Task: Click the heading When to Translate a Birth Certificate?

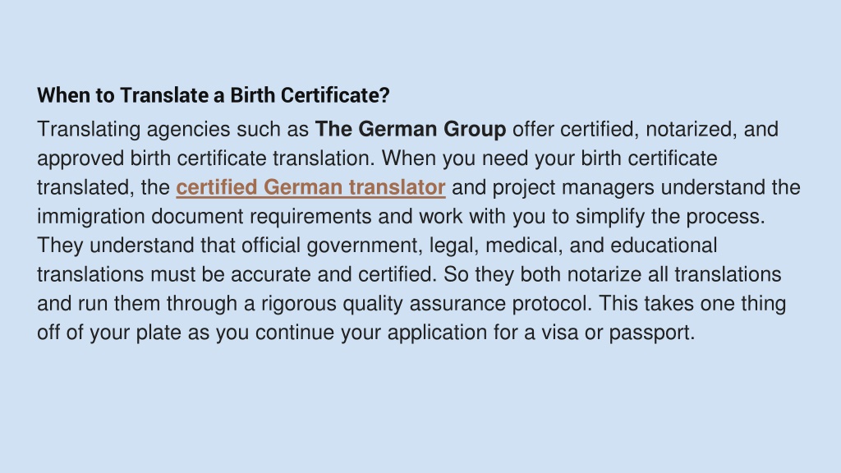Action: (x=214, y=95)
